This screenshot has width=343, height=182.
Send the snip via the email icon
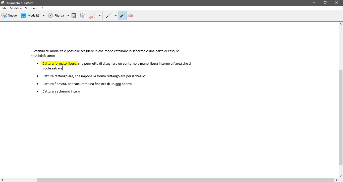pyautogui.click(x=92, y=15)
